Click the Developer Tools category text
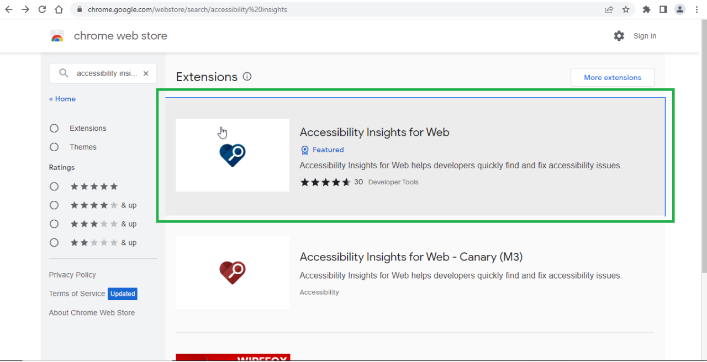This screenshot has width=707, height=362. (393, 182)
